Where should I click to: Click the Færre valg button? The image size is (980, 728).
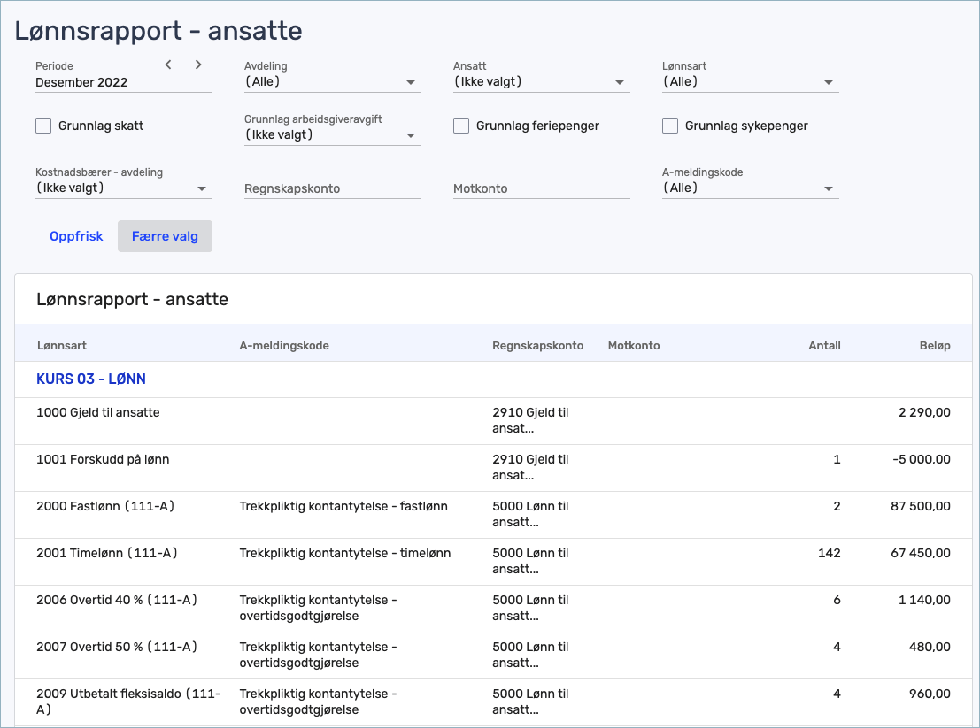[x=165, y=236]
